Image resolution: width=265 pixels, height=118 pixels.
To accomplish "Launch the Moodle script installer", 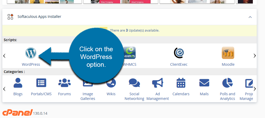I will click(228, 53).
